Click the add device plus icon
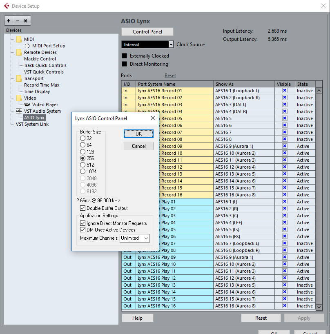Viewport: 330px width, 334px height. [9, 21]
